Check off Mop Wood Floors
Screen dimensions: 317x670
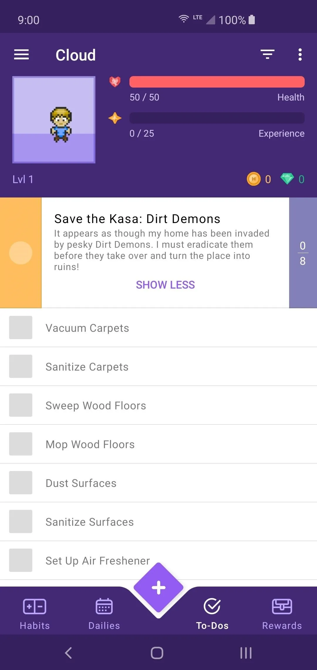21,444
